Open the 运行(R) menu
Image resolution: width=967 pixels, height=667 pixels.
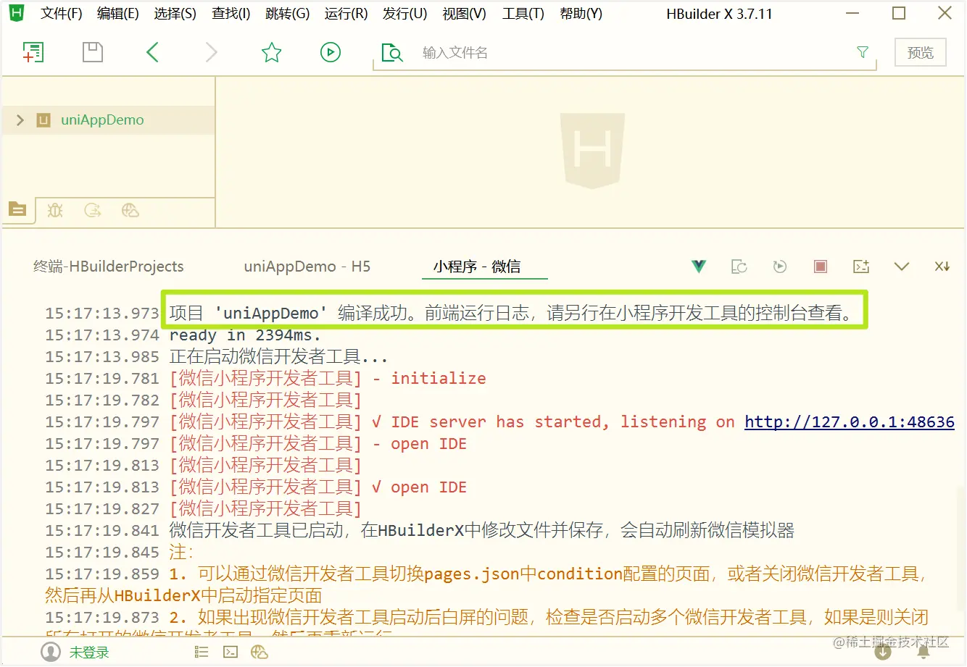346,14
